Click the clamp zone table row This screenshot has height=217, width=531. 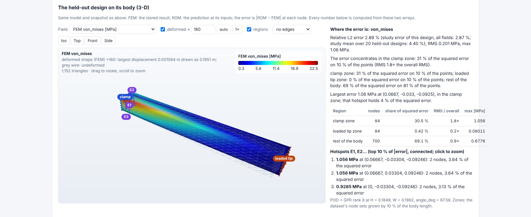409,121
